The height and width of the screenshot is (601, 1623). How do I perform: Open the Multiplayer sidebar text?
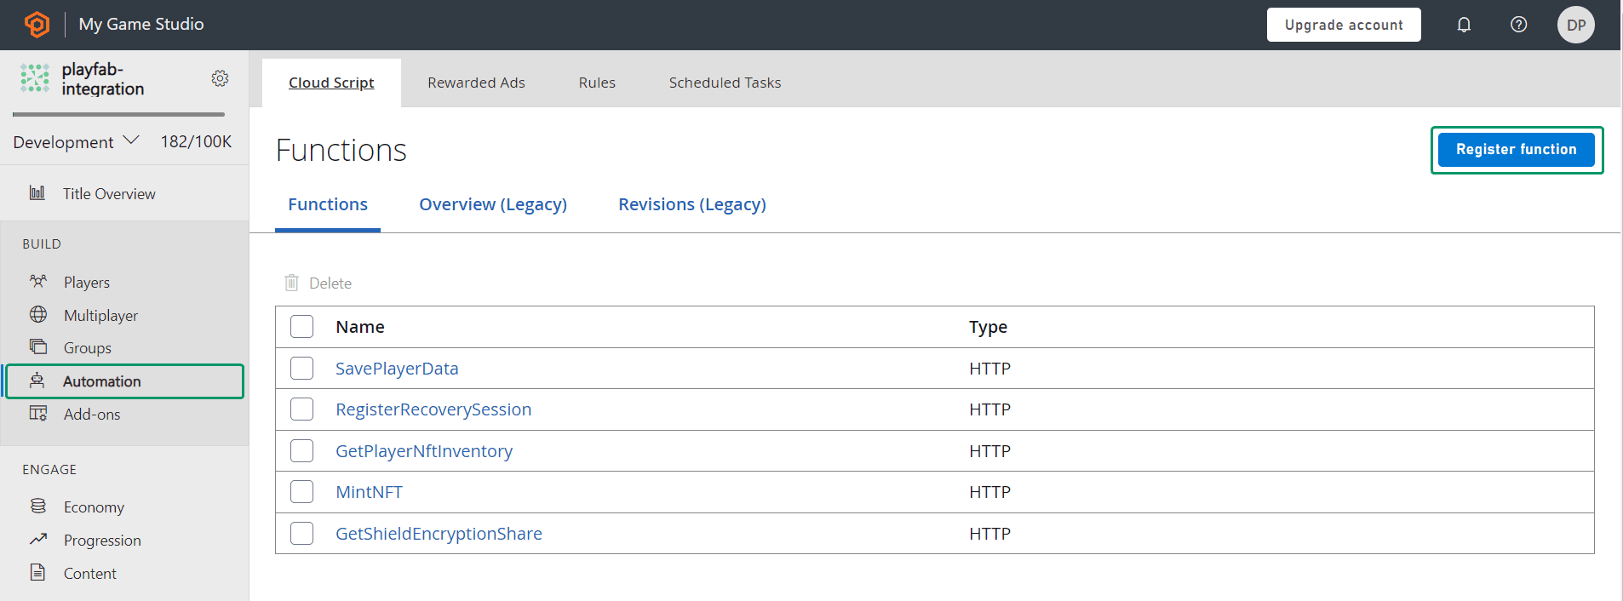tap(100, 316)
